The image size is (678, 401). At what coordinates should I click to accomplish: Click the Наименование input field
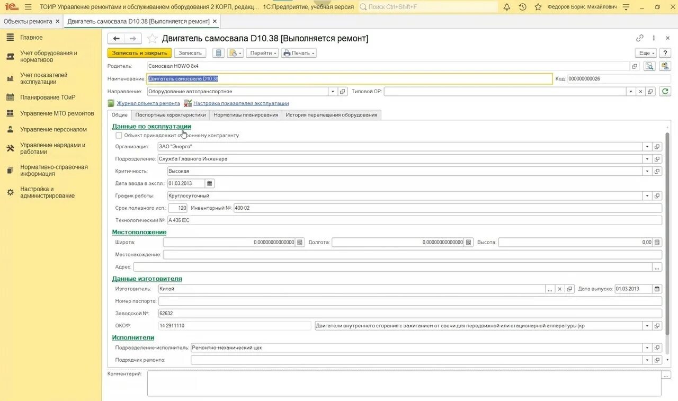350,78
